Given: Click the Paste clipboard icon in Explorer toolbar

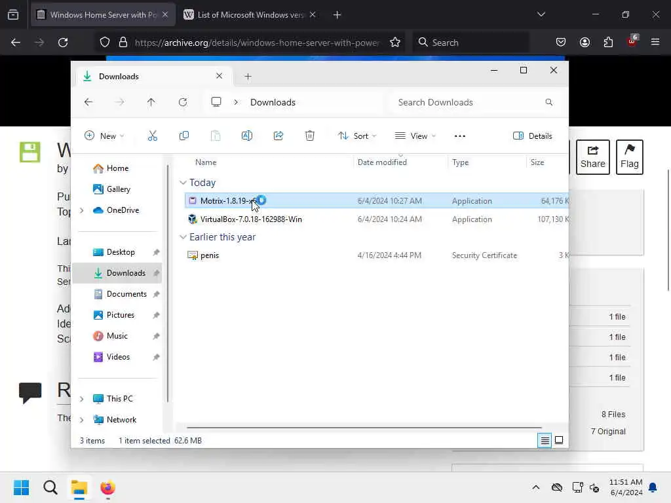Looking at the screenshot, I should coord(216,136).
